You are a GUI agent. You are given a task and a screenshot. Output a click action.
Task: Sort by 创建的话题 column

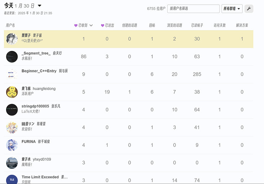[x=129, y=25]
